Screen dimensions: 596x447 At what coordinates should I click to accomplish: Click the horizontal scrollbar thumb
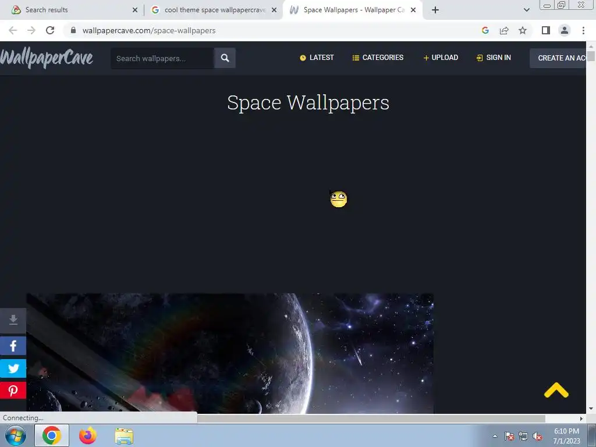click(371, 418)
